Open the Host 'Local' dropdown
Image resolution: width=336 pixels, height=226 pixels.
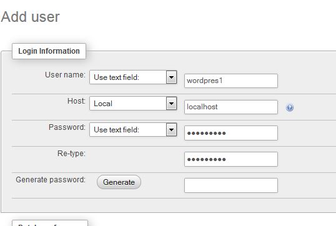(133, 104)
